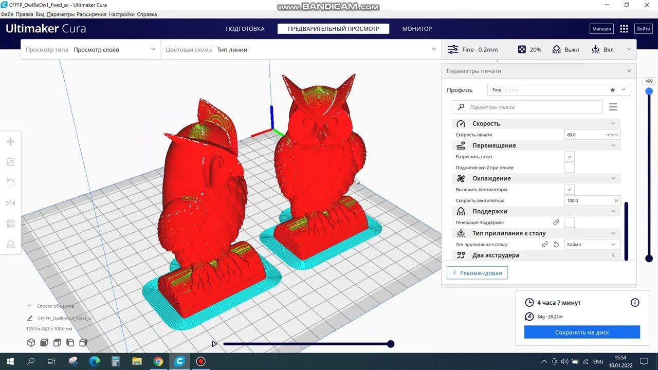Click the simulation path slider handle
Viewport: 658px width, 370px height.
pyautogui.click(x=391, y=344)
